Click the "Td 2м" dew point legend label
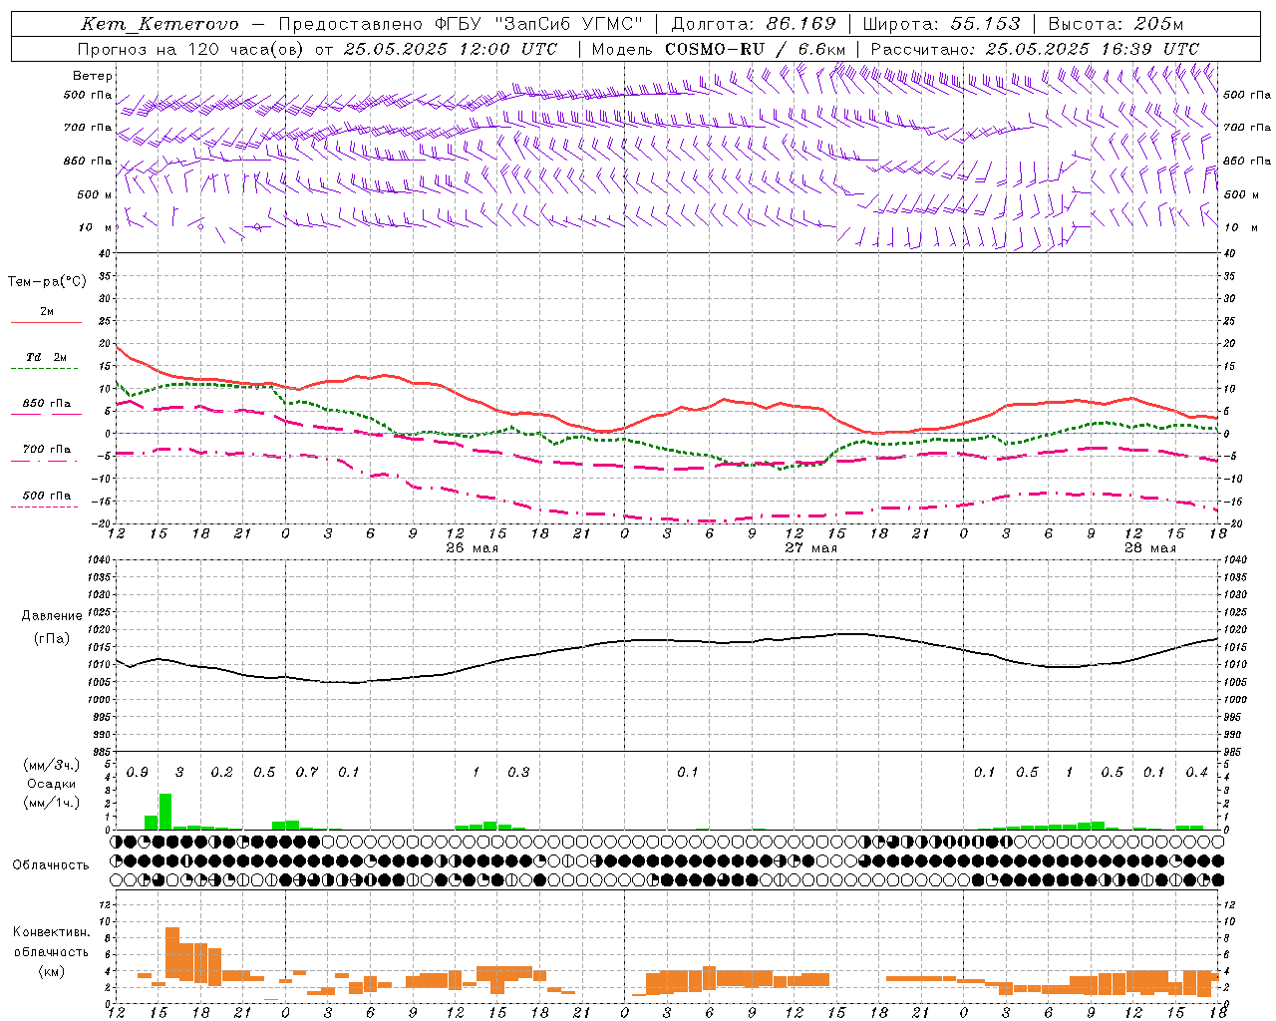This screenshot has height=1021, width=1276. [46, 357]
